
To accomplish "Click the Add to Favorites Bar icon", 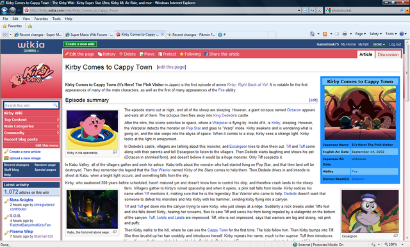I will coord(30,26).
